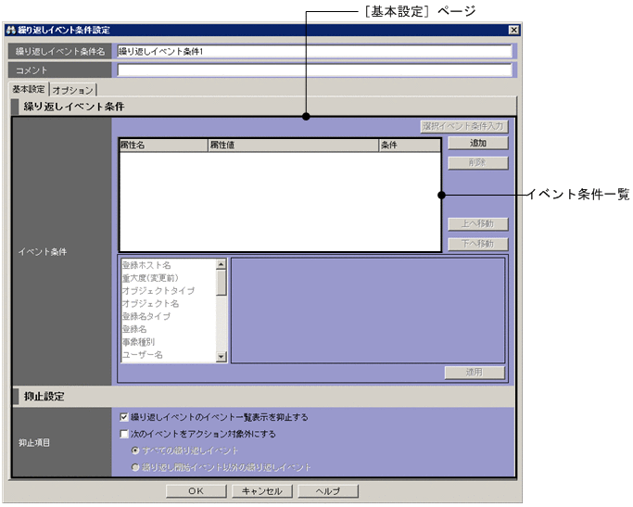Click the attribute list scroll up arrow
Screen dimensions: 633x507
(x=222, y=264)
